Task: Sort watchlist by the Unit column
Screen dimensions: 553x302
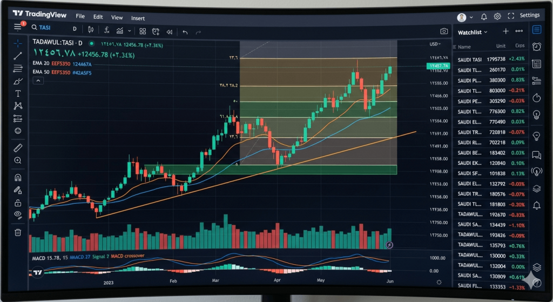Action: [501, 46]
